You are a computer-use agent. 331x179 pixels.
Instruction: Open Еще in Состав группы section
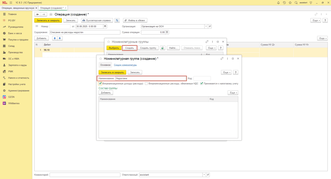(233, 93)
